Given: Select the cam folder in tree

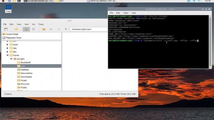Looking at the screenshot, I should coord(31,66).
